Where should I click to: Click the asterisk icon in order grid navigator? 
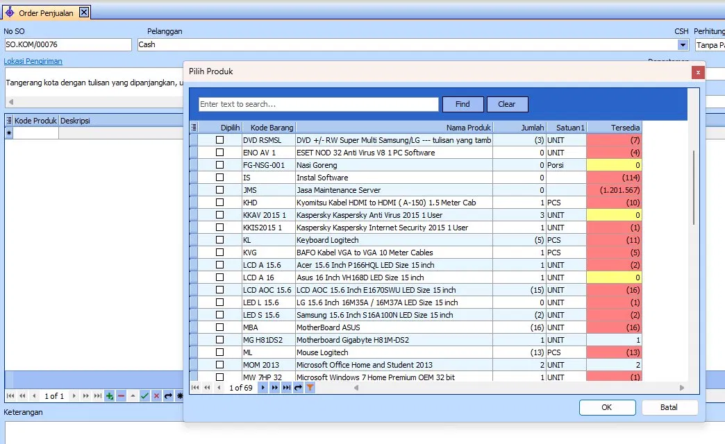(x=179, y=396)
